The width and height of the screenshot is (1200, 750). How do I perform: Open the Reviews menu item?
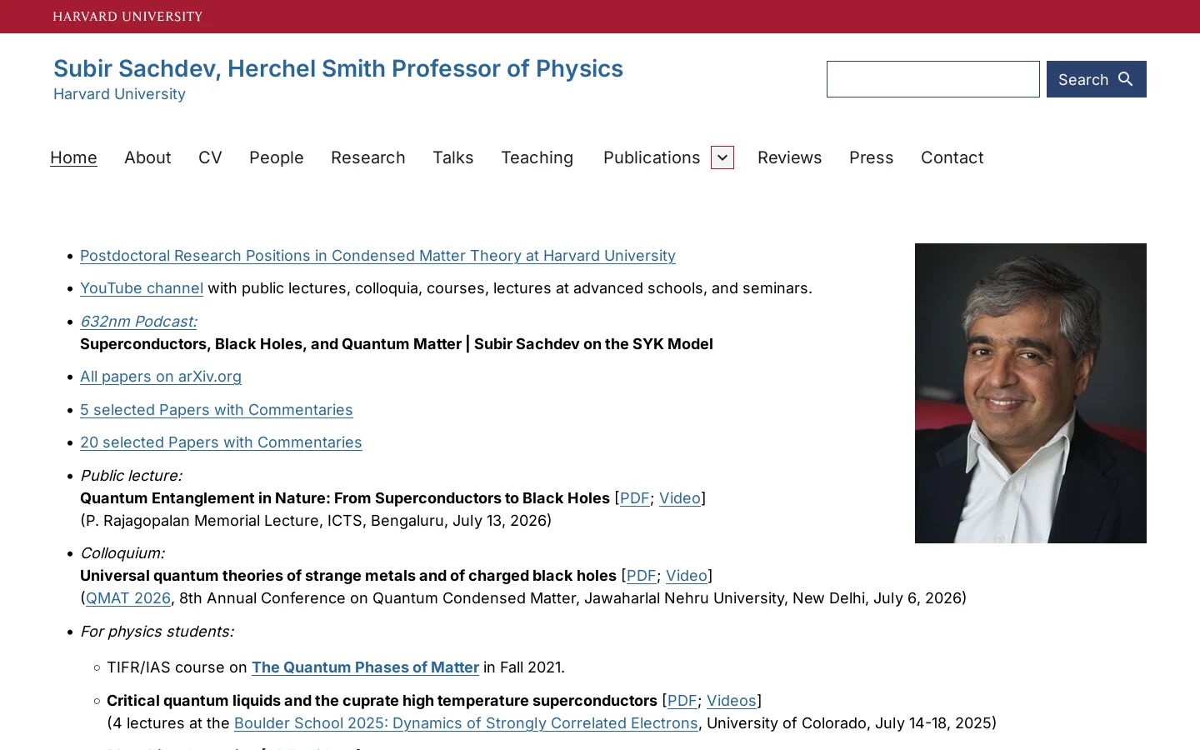click(x=790, y=157)
